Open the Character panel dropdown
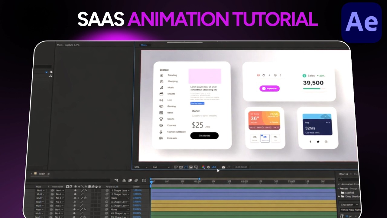387x218 pixels. (349, 205)
